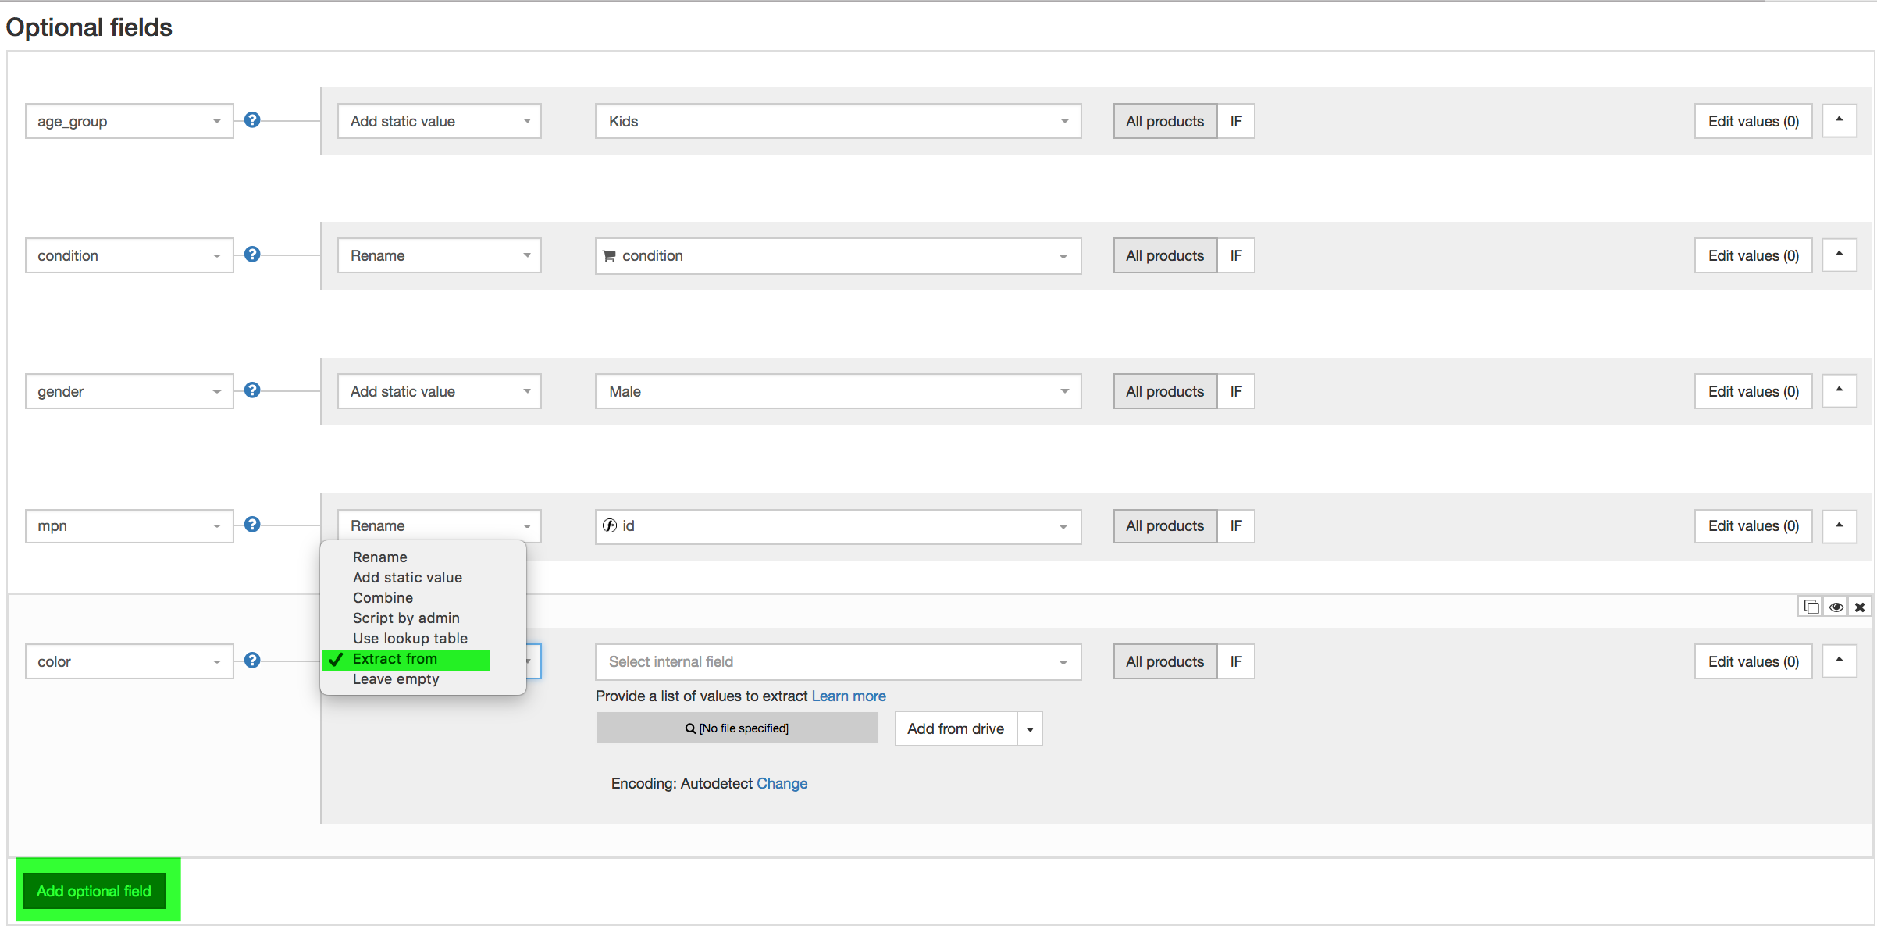
Task: Choose Use lookup table from menu
Action: 410,638
